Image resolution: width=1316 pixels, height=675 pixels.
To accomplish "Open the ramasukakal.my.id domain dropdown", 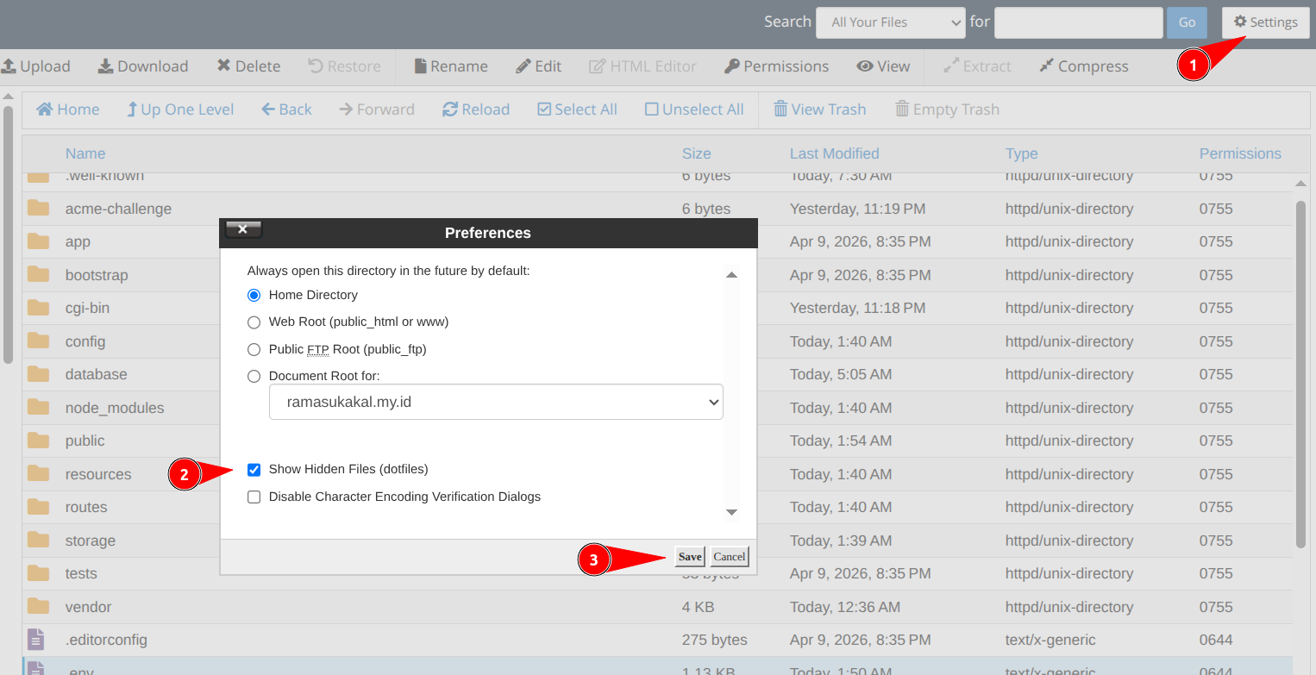I will coord(496,402).
